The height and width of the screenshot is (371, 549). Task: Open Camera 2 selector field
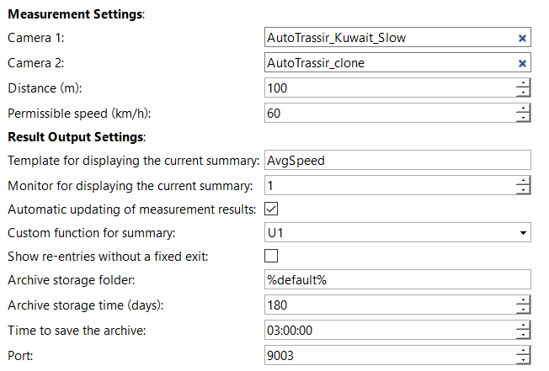[x=391, y=62]
